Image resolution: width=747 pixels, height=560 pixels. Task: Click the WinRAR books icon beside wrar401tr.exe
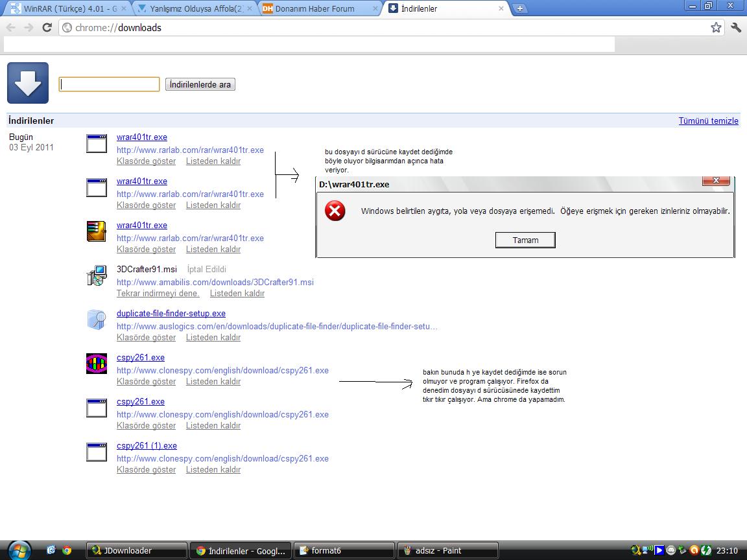point(96,231)
